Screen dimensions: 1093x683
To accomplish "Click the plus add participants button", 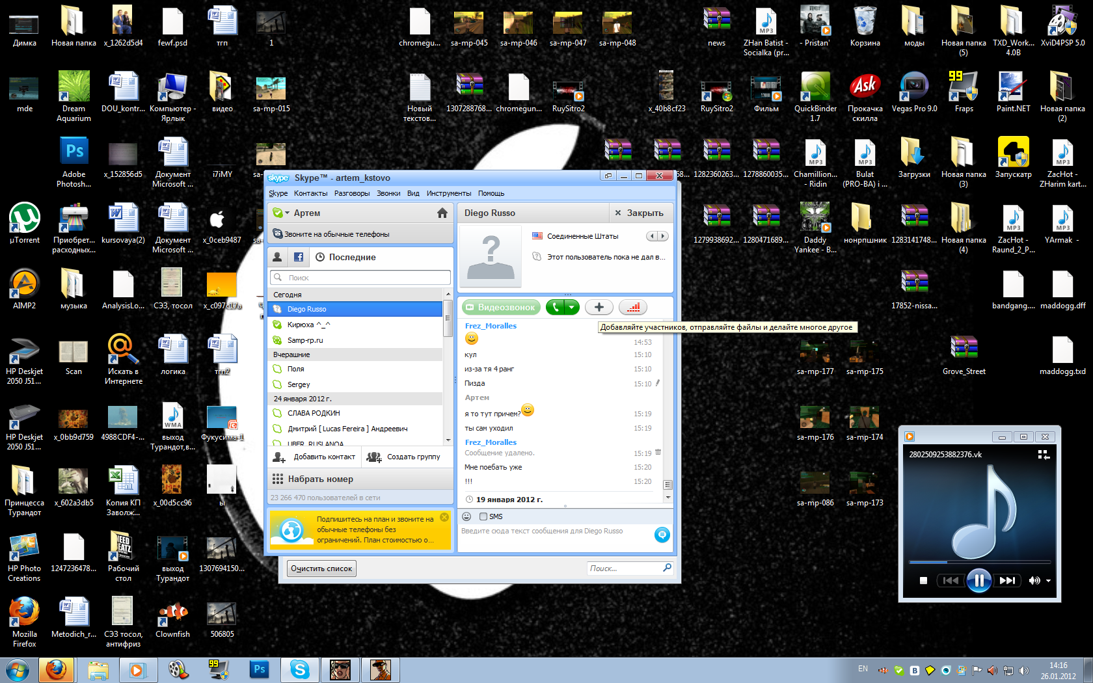I will [x=599, y=307].
